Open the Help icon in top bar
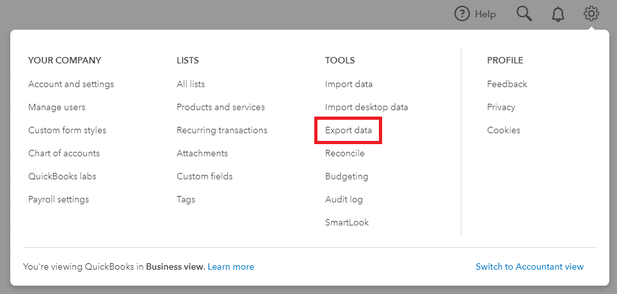The image size is (617, 294). coord(462,14)
